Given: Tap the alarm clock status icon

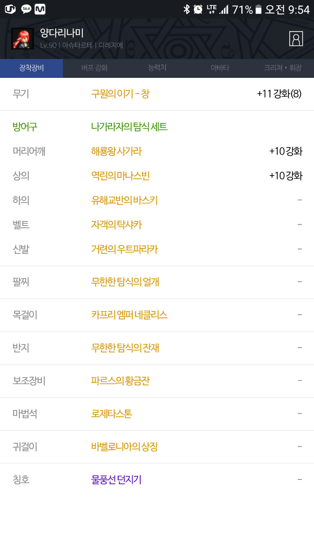Looking at the screenshot, I should 198,9.
